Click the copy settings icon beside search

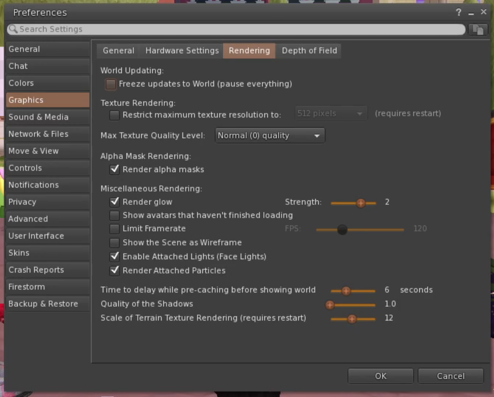tap(478, 30)
